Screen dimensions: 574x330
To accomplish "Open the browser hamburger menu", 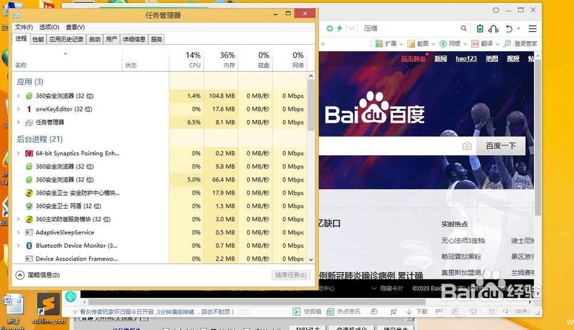I will [533, 29].
